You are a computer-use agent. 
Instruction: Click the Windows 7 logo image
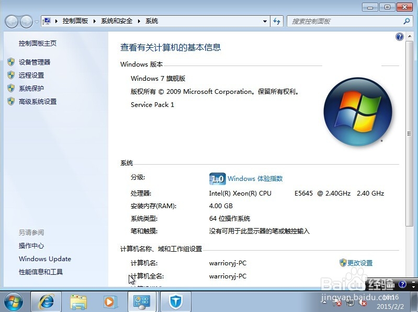(x=358, y=112)
